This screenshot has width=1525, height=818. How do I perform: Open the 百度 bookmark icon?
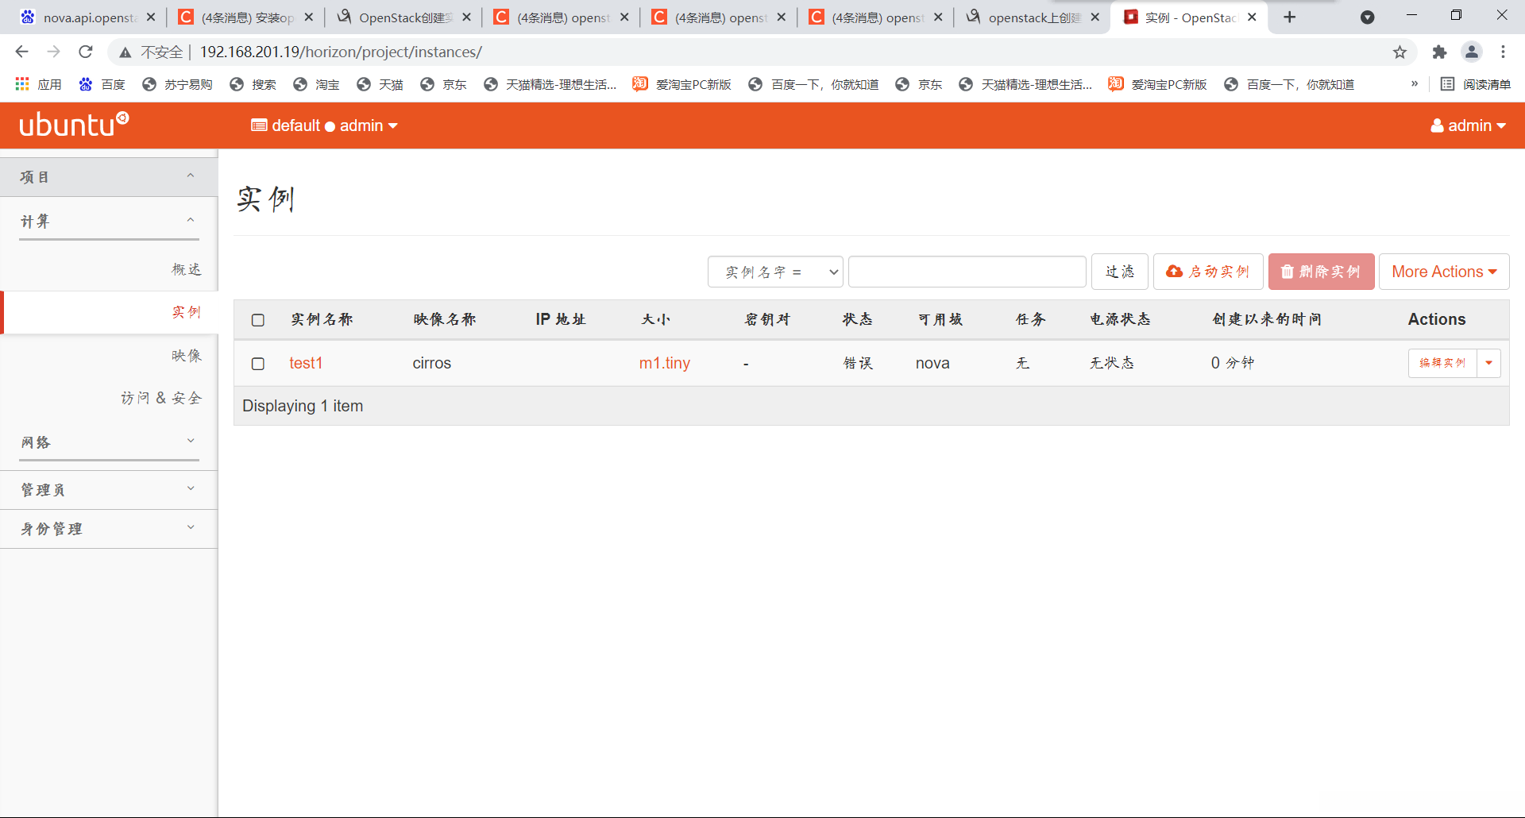[87, 83]
